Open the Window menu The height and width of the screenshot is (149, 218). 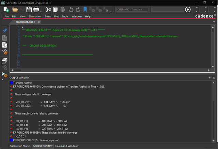[x=77, y=16]
